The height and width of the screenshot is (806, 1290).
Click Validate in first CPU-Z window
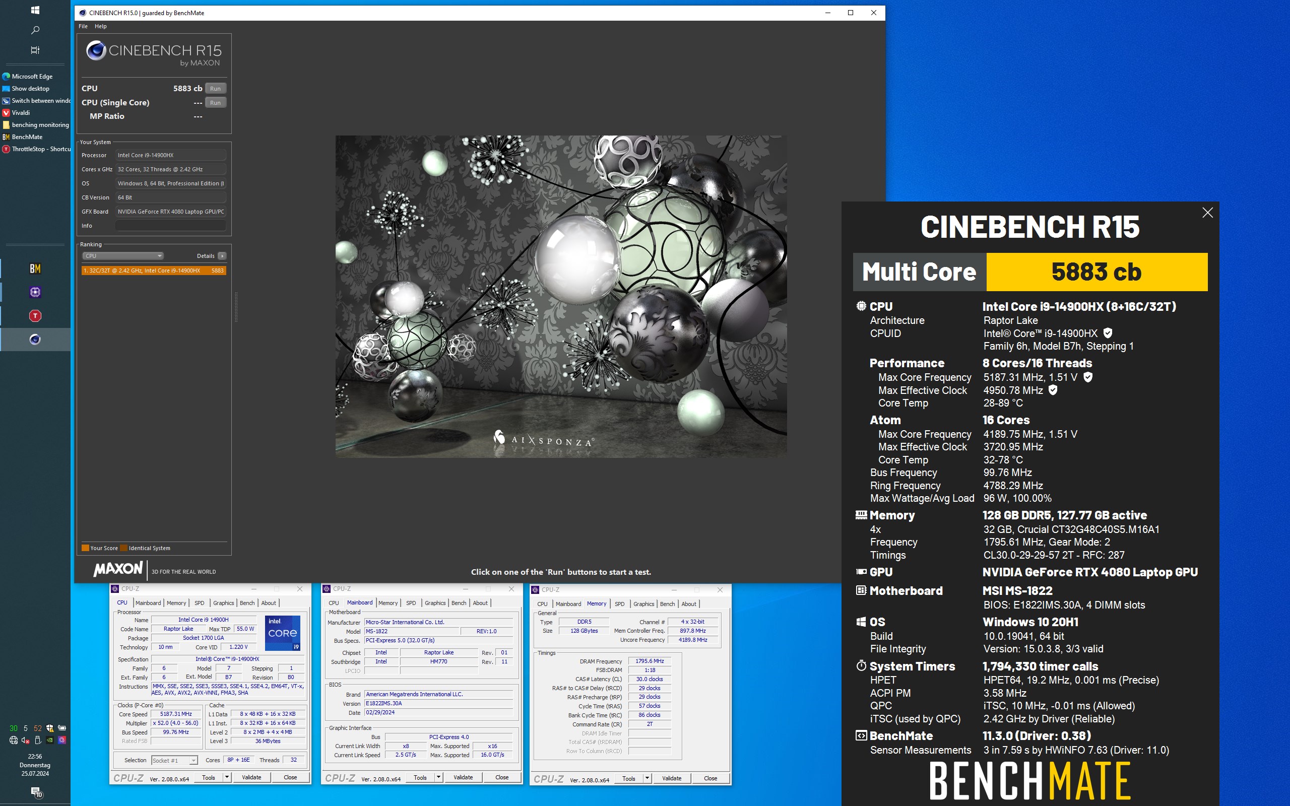(x=251, y=777)
